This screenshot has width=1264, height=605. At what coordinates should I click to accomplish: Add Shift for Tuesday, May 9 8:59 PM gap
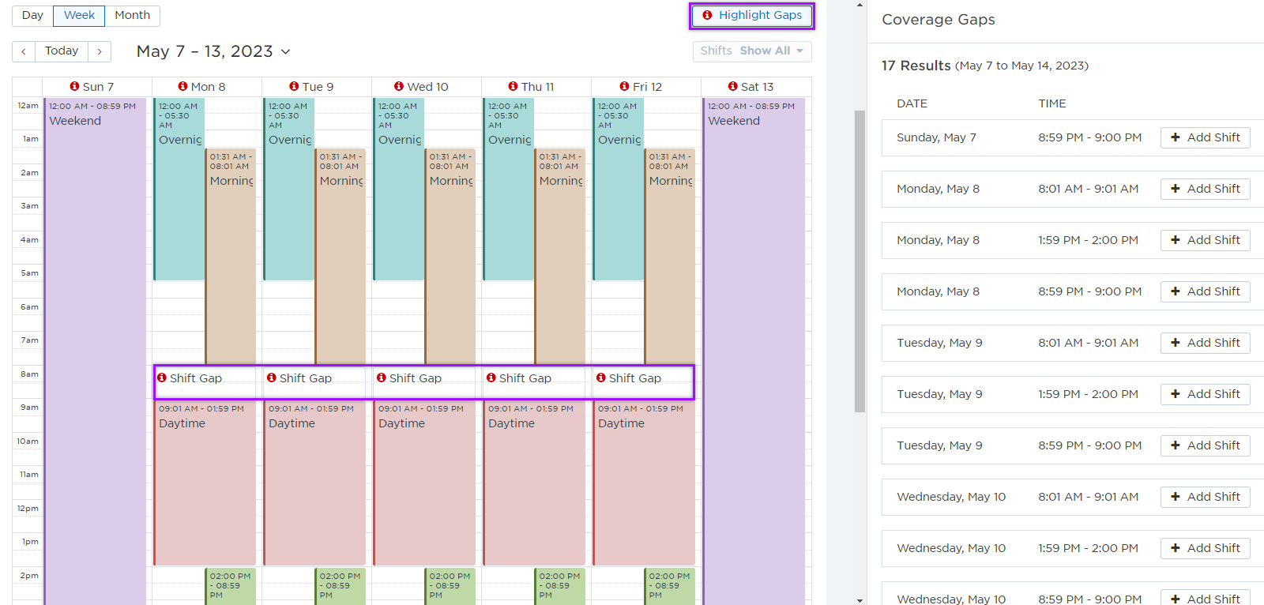click(x=1205, y=445)
